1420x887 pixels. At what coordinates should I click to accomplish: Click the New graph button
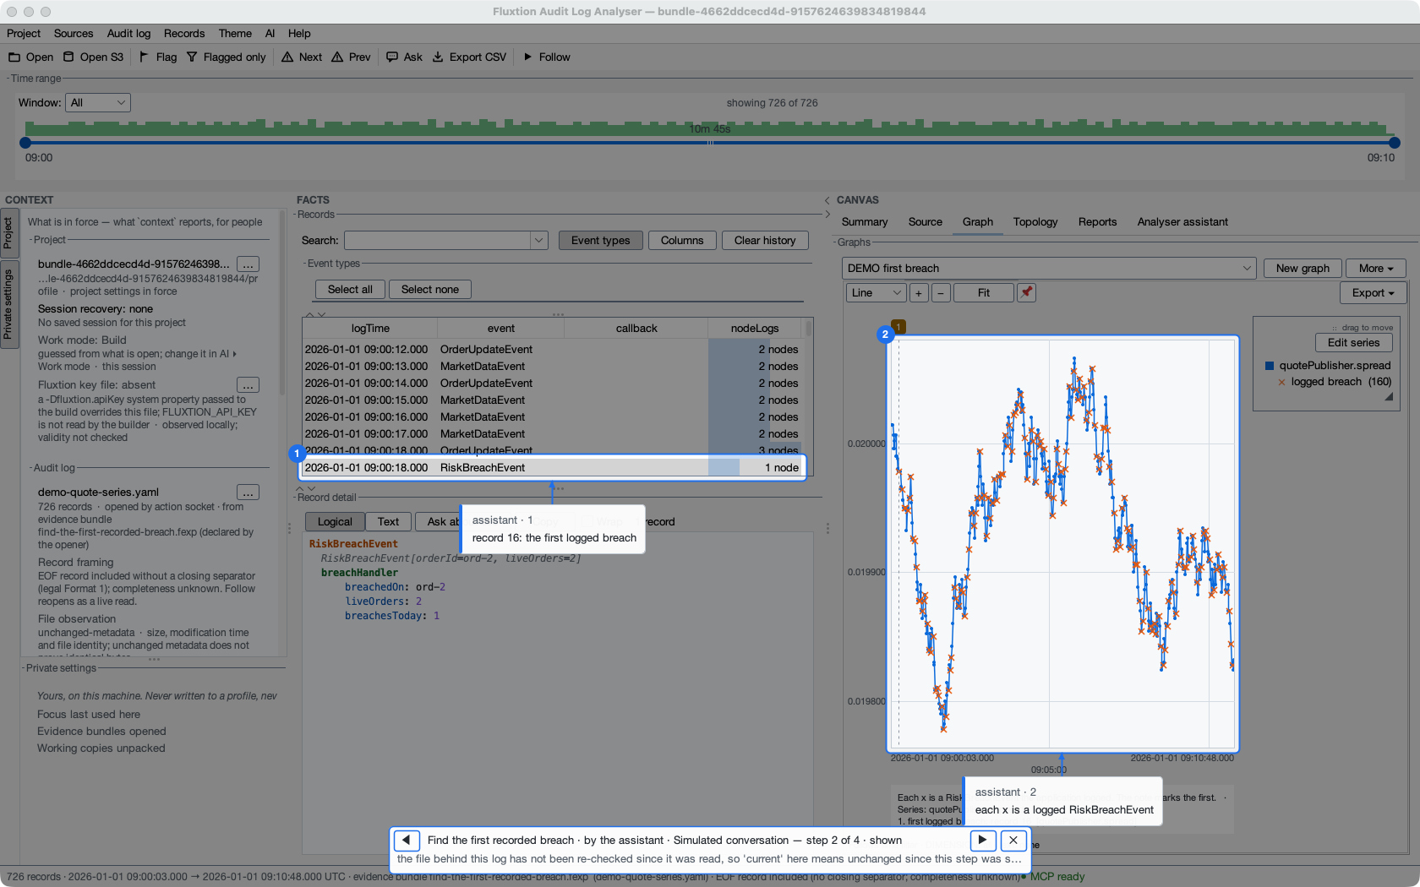click(1303, 268)
